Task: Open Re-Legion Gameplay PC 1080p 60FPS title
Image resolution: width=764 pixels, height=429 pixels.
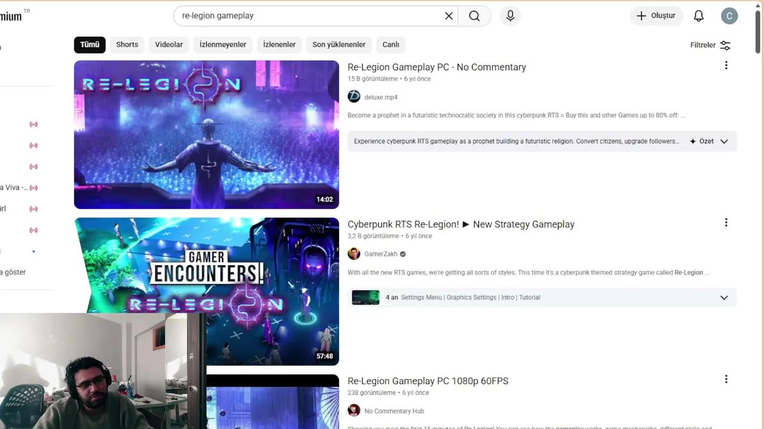Action: pos(428,381)
